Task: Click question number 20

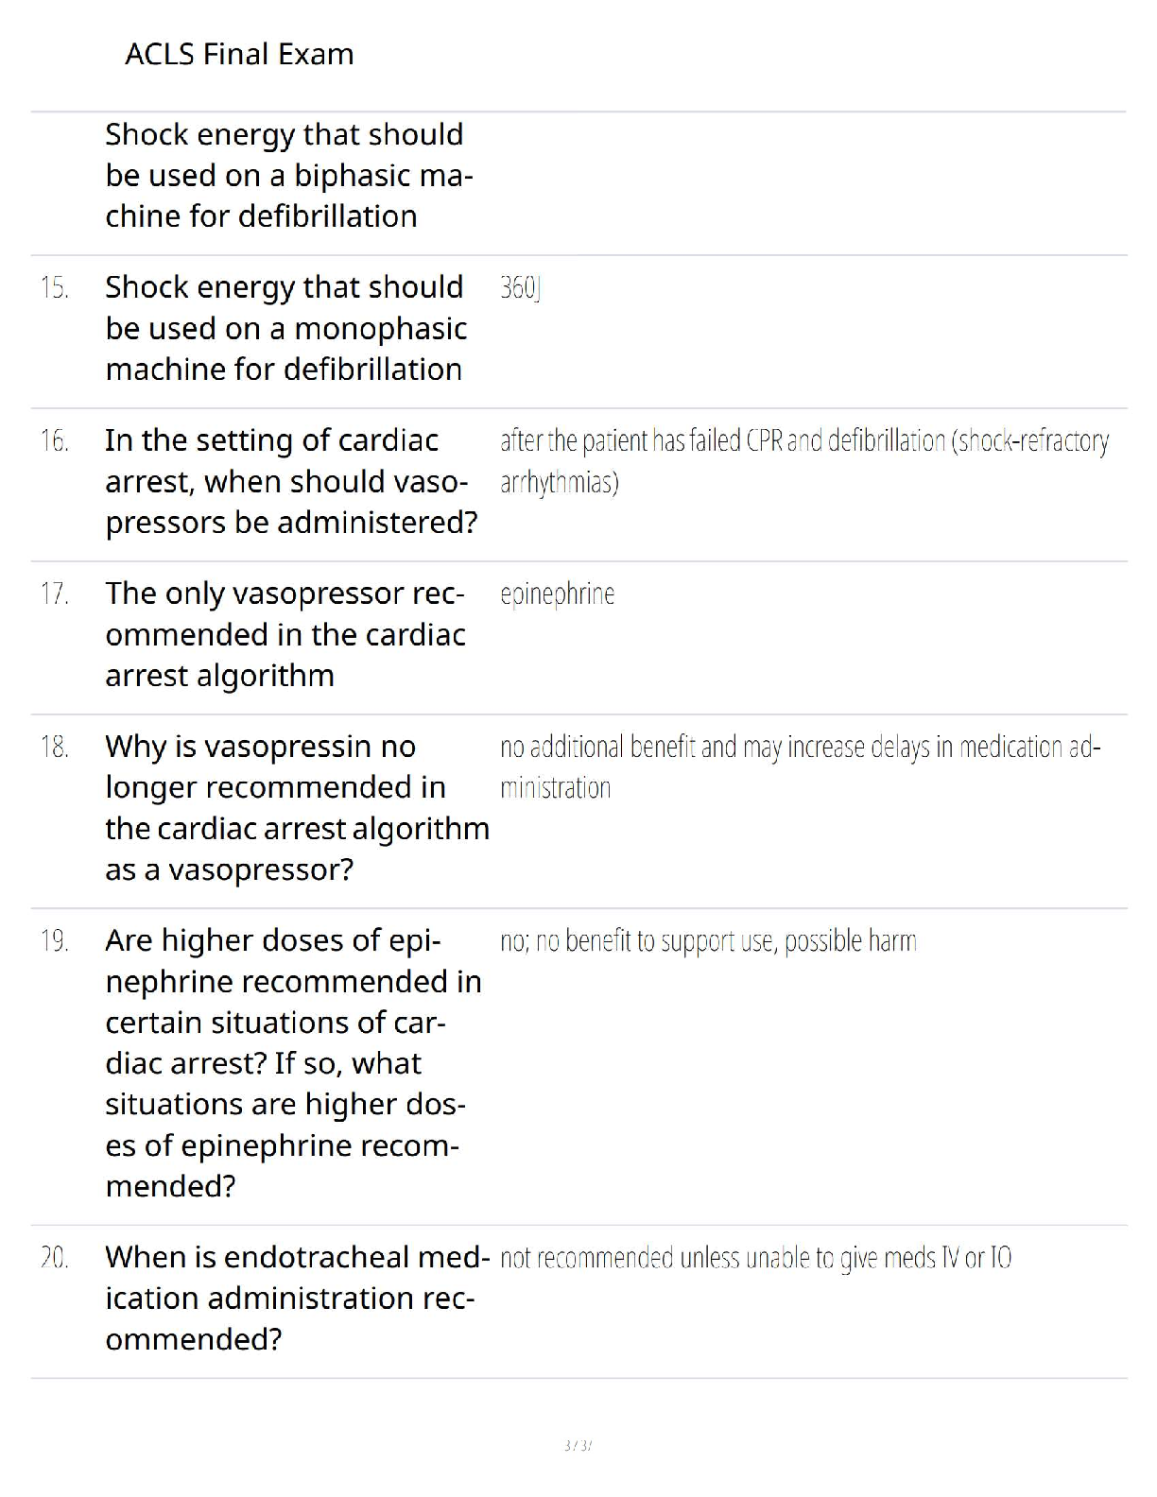Action: coord(55,1257)
